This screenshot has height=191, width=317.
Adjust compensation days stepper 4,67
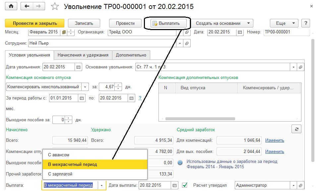point(118,87)
